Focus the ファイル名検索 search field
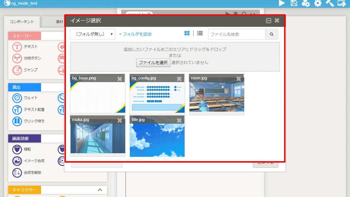Image resolution: width=350 pixels, height=197 pixels. [237, 34]
